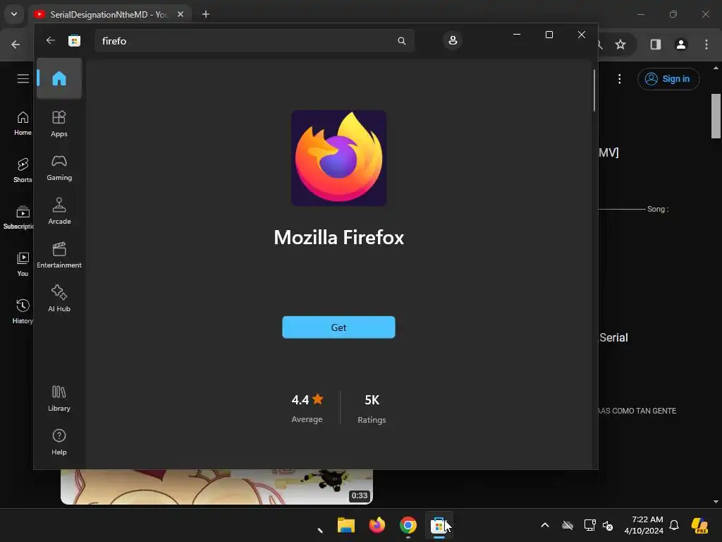Open Chrome's three-dot menu
This screenshot has height=542, width=722.
click(x=706, y=44)
